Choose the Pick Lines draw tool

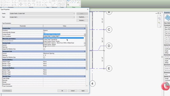click(x=78, y=2)
